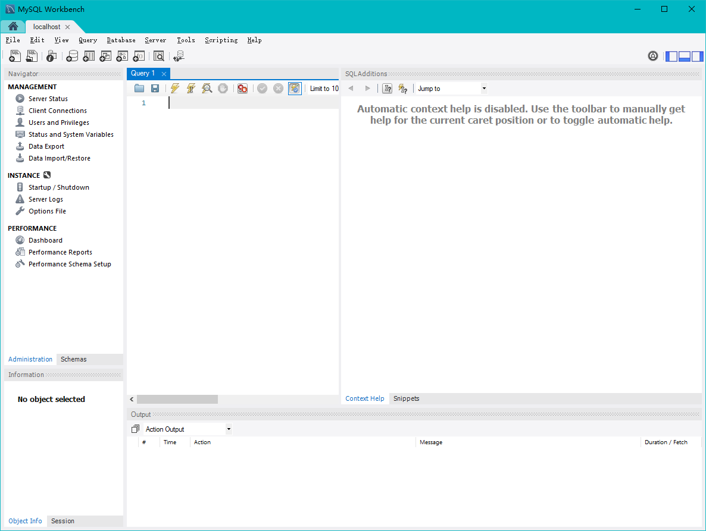Close the Query 1 tab

tap(164, 74)
